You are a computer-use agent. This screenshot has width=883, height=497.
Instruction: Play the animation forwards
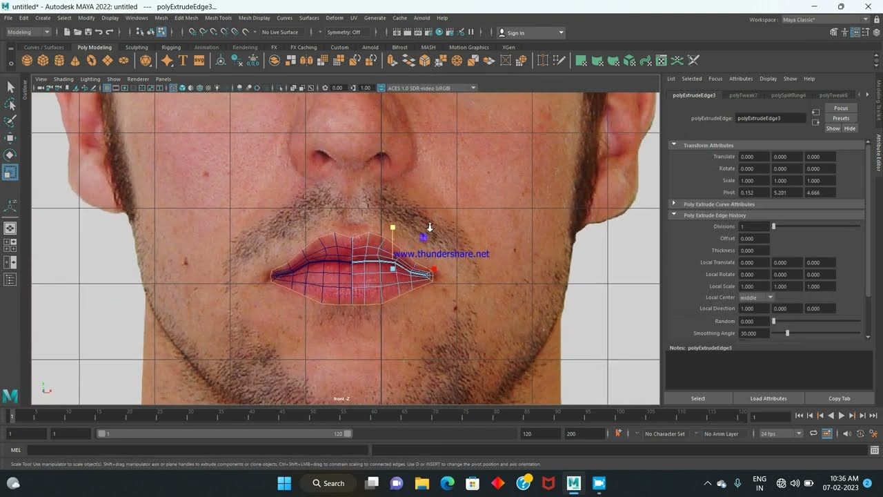(x=841, y=416)
